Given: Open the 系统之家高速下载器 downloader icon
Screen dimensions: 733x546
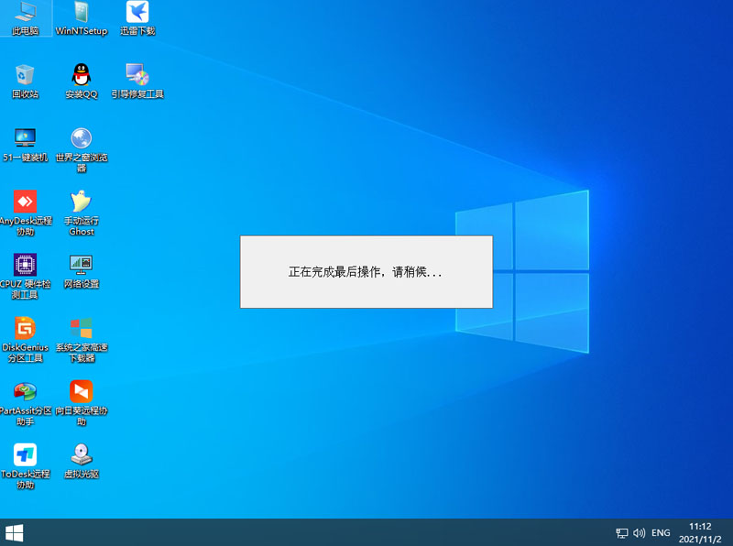Looking at the screenshot, I should [x=82, y=328].
